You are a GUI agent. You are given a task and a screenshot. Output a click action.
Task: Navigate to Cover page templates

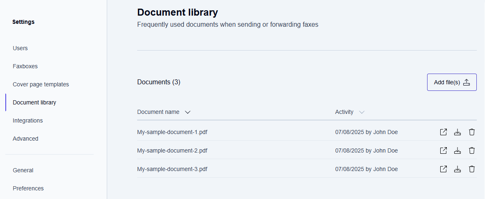(41, 84)
